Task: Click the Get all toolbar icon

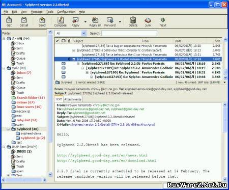Action: pyautogui.click(x=24, y=20)
